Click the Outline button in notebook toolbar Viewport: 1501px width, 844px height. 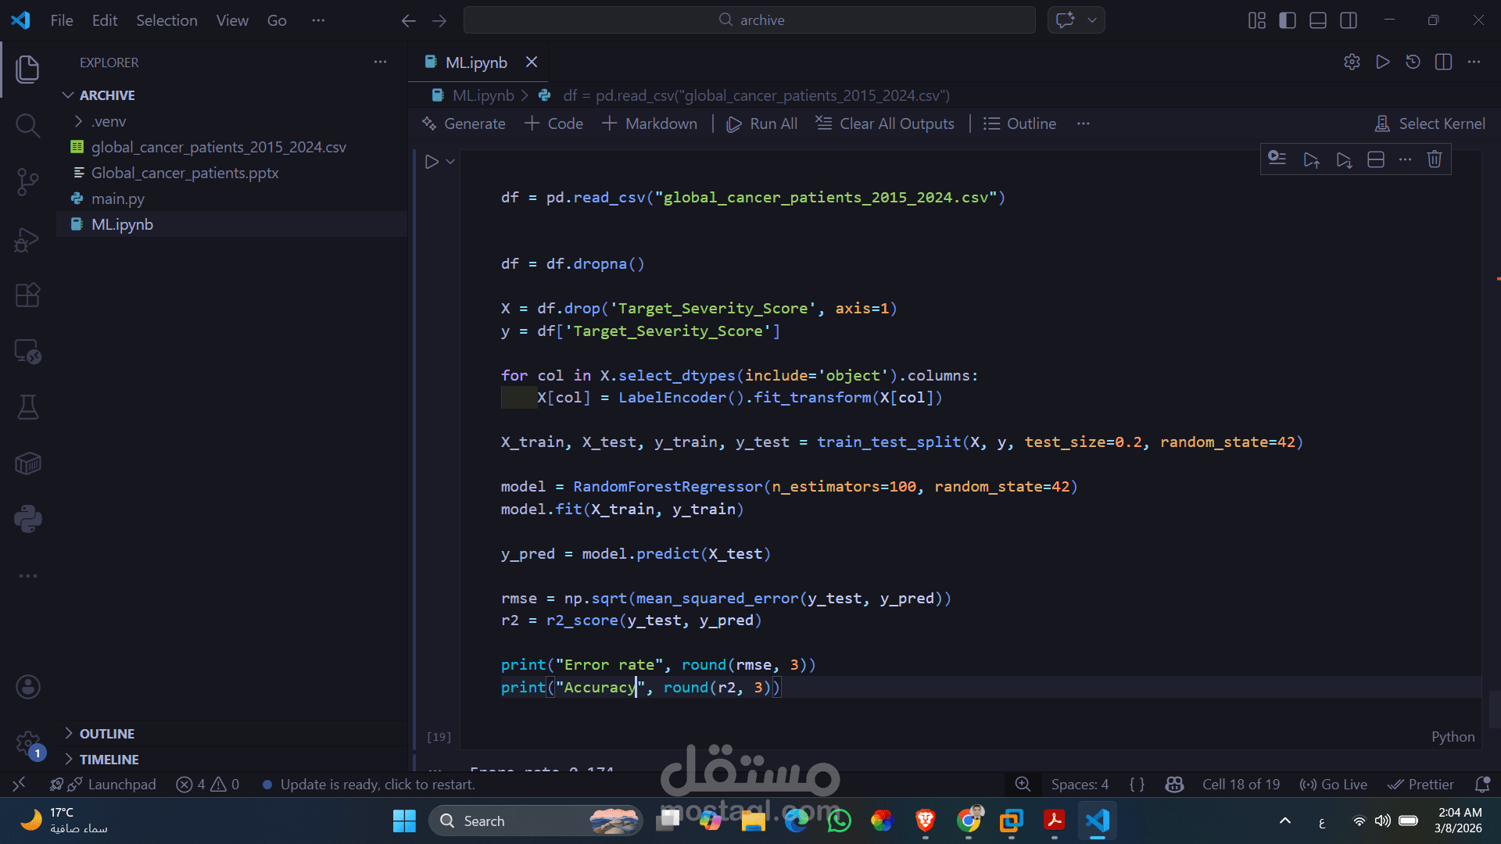coord(1019,123)
